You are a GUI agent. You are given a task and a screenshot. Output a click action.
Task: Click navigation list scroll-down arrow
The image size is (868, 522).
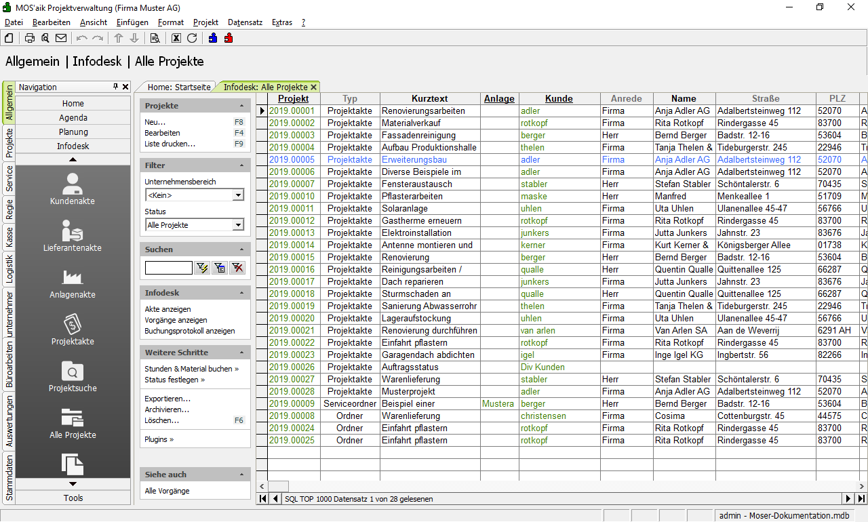coord(73,484)
